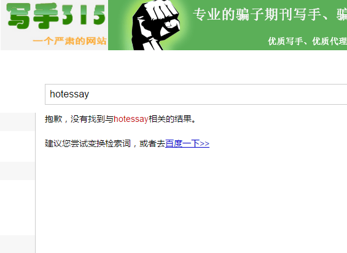Click the 相关的结果 text after keyword
This screenshot has width=347, height=253.
pos(170,119)
